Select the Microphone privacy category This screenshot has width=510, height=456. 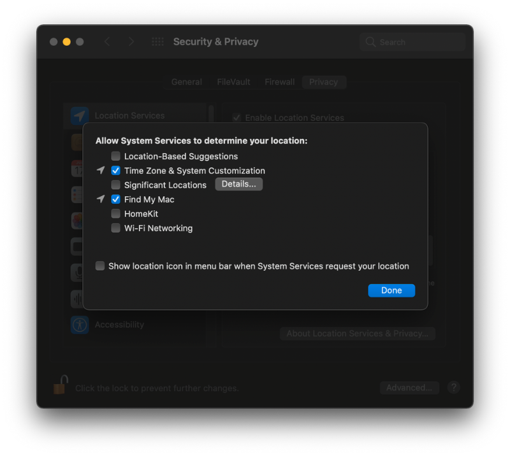[80, 273]
